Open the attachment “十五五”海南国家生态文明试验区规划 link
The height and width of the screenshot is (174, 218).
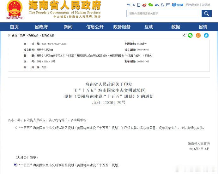tap(69, 165)
